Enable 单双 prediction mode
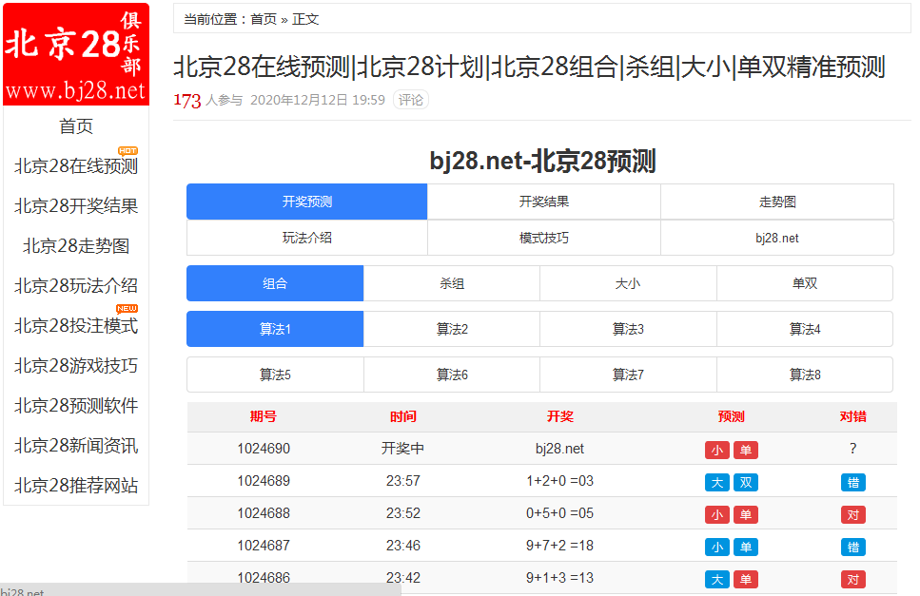 click(x=805, y=282)
